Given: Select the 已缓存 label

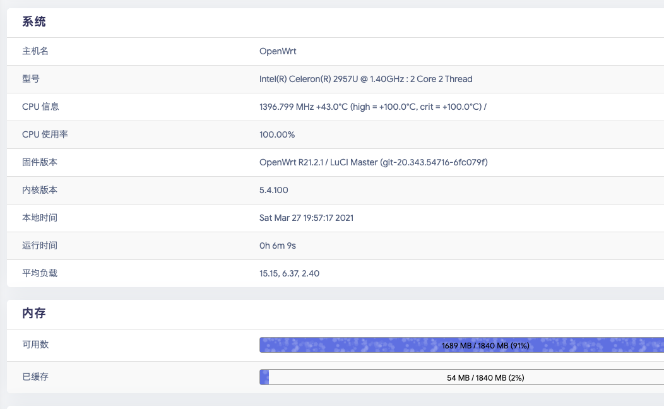Looking at the screenshot, I should point(35,377).
